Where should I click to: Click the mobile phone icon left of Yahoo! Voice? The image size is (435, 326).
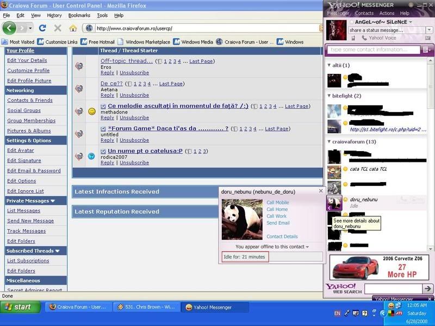353,38
